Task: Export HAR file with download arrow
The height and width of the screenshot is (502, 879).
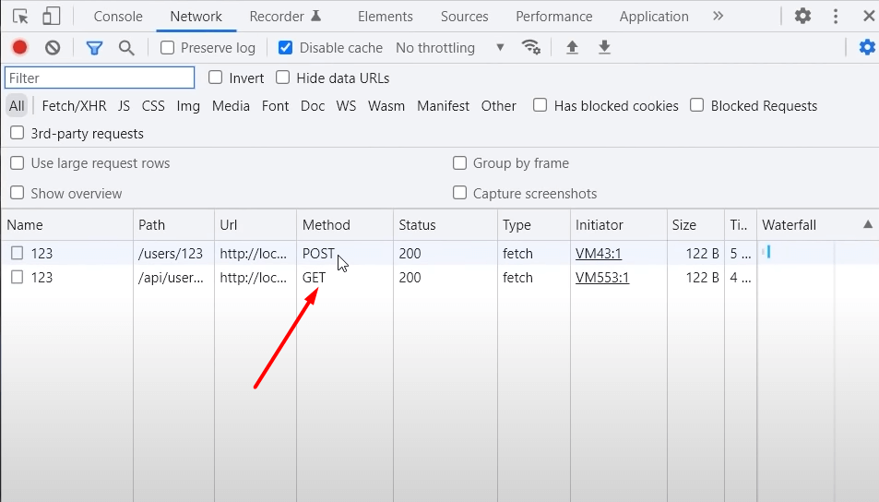Action: (x=604, y=48)
